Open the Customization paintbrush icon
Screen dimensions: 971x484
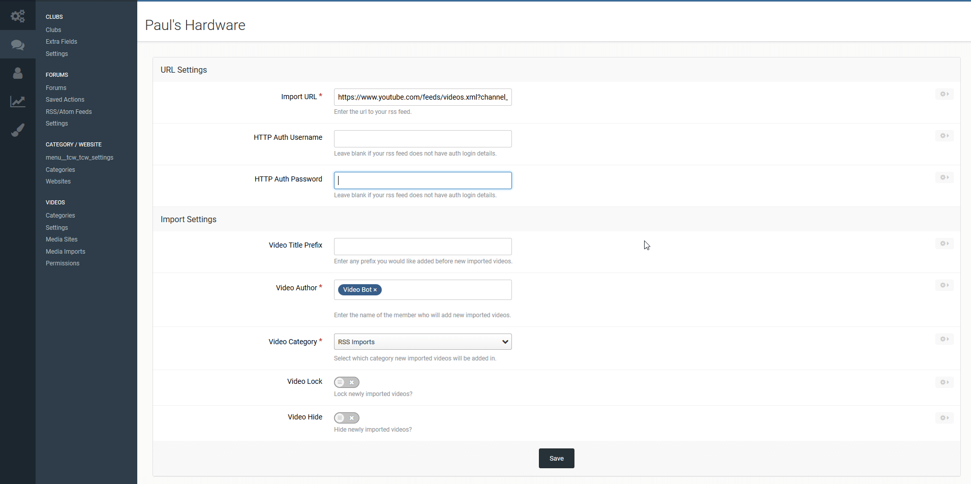tap(18, 130)
